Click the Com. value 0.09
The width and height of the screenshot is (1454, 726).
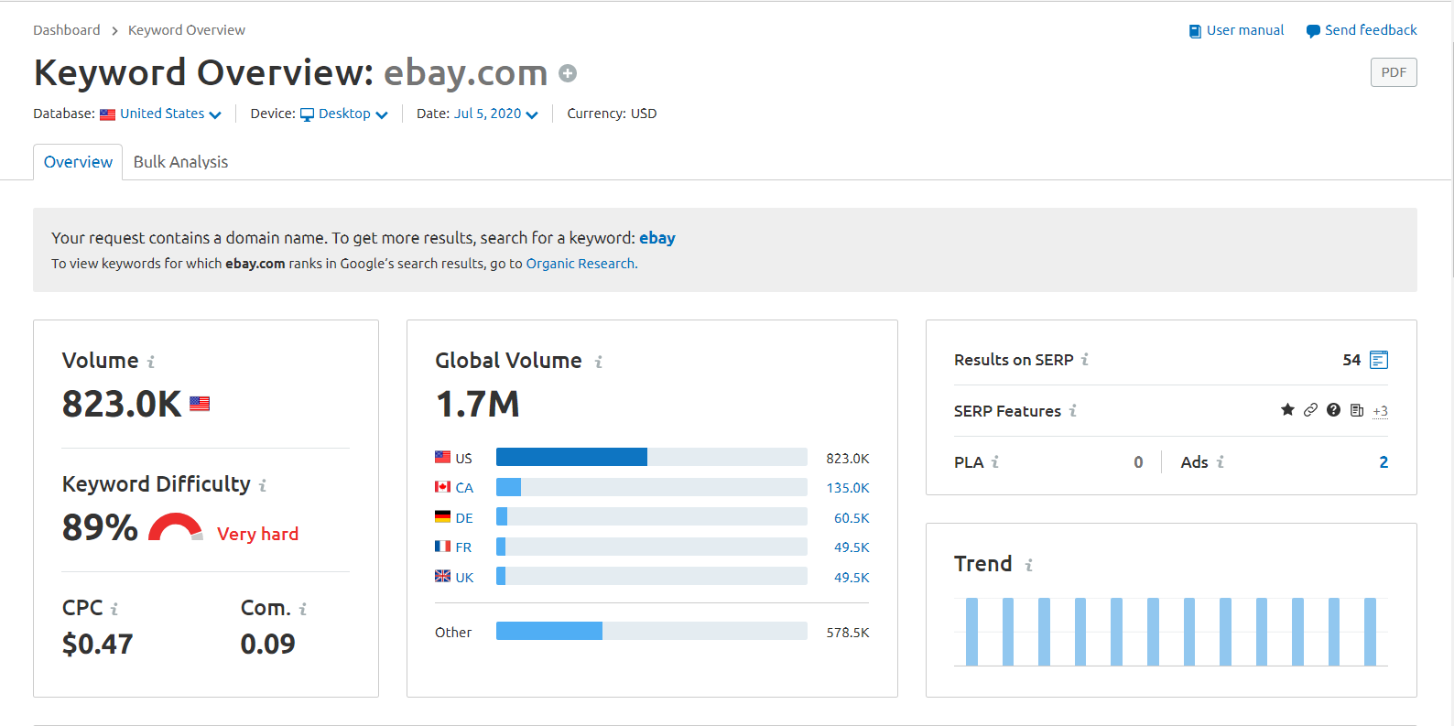click(x=268, y=645)
